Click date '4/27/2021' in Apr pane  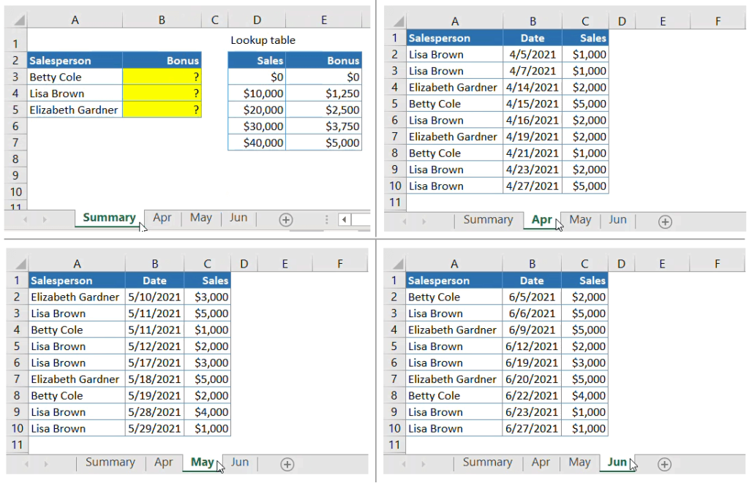(532, 186)
